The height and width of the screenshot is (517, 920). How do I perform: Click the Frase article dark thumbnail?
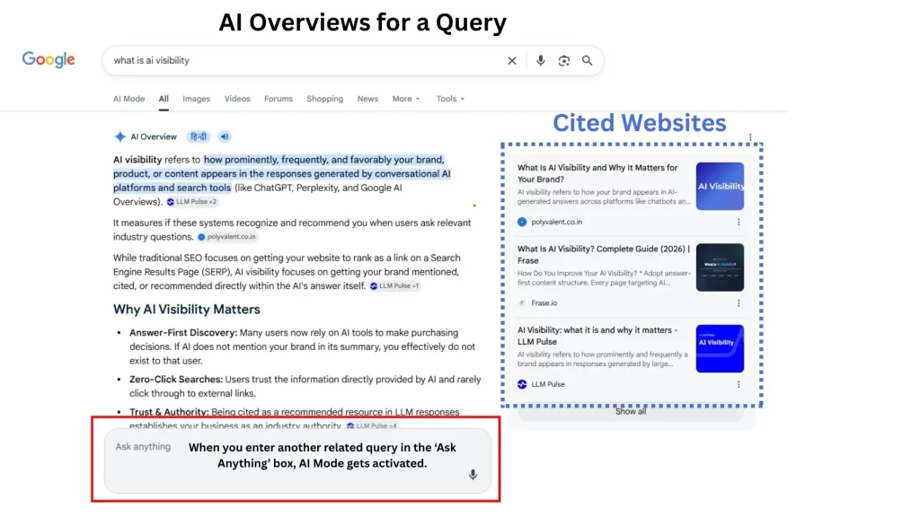coord(720,267)
